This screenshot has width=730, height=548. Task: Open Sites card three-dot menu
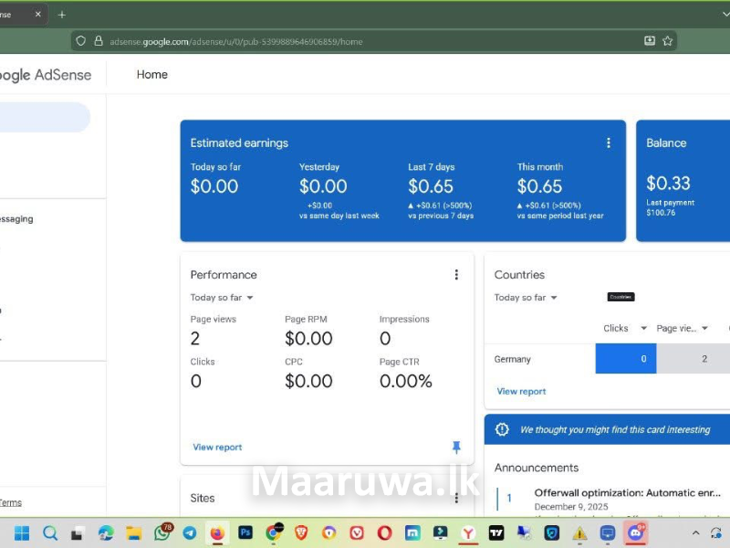point(456,498)
